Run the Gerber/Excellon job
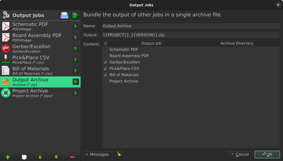283x161 pixels. click(x=76, y=49)
